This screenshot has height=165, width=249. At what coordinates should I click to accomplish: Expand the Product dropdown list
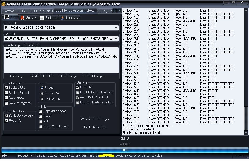point(116,28)
